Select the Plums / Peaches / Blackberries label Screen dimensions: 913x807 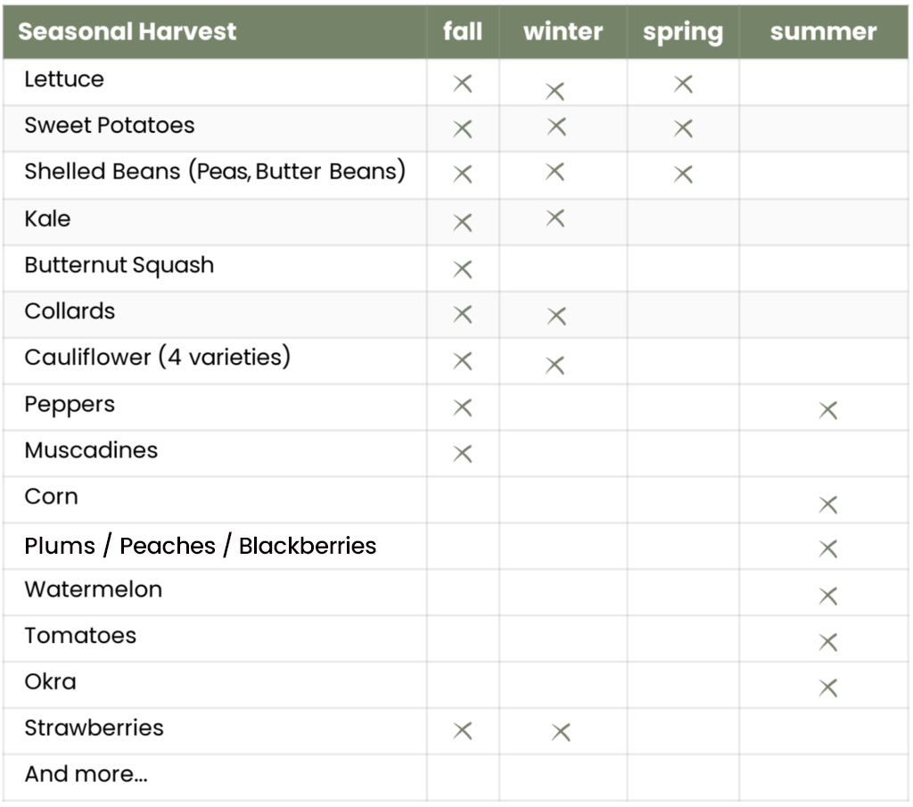[x=201, y=546]
